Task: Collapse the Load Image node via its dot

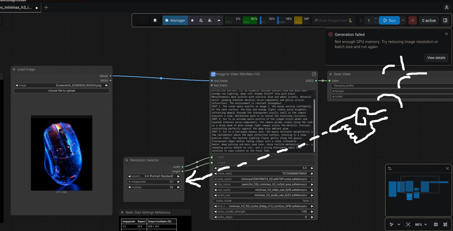Action: pyautogui.click(x=14, y=69)
